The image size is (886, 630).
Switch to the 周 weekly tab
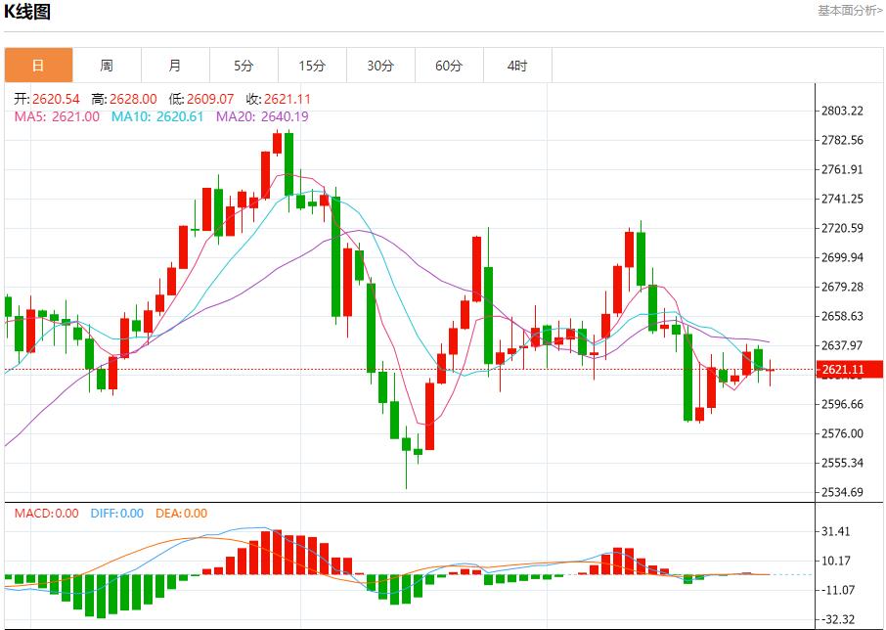point(107,66)
